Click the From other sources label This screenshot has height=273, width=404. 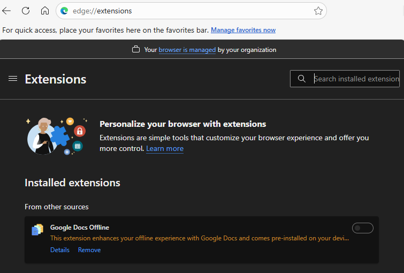click(x=57, y=207)
